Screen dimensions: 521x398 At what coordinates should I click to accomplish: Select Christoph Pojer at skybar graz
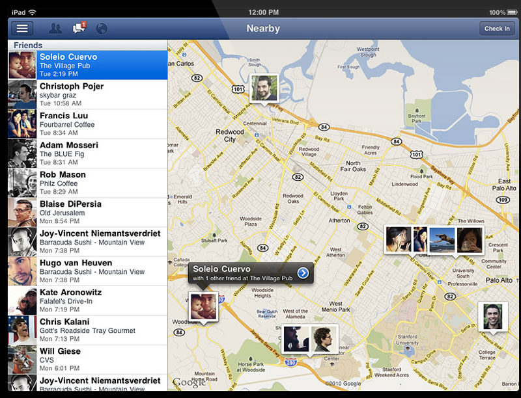tap(88, 94)
